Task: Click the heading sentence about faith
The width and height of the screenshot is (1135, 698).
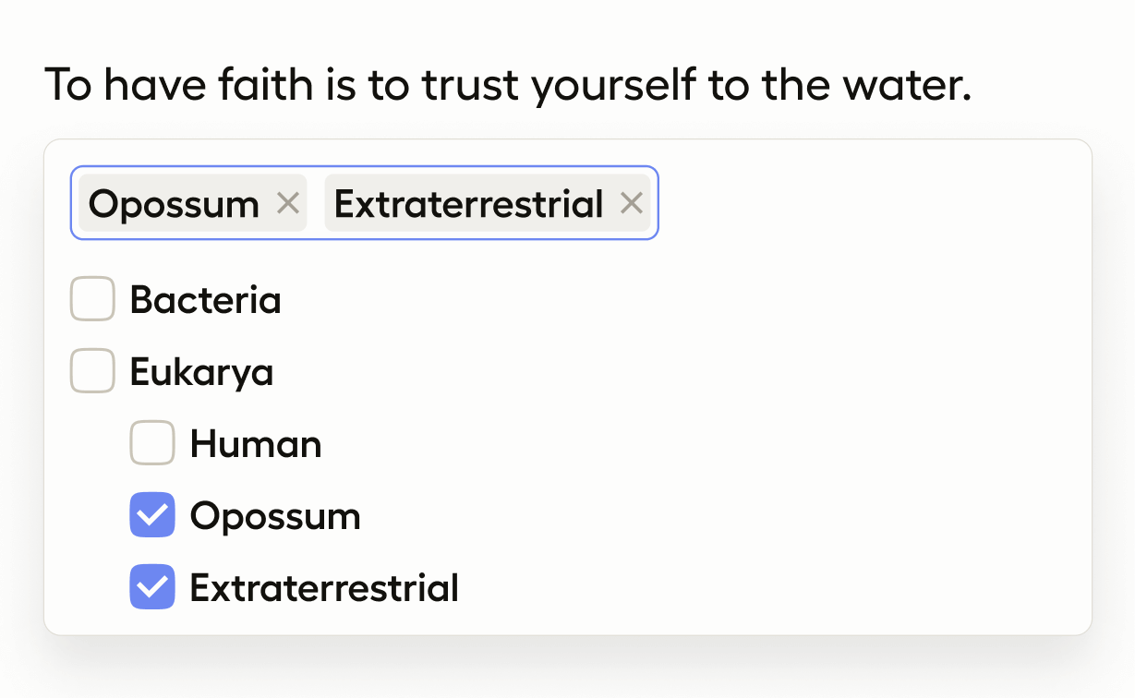Action: [x=508, y=85]
